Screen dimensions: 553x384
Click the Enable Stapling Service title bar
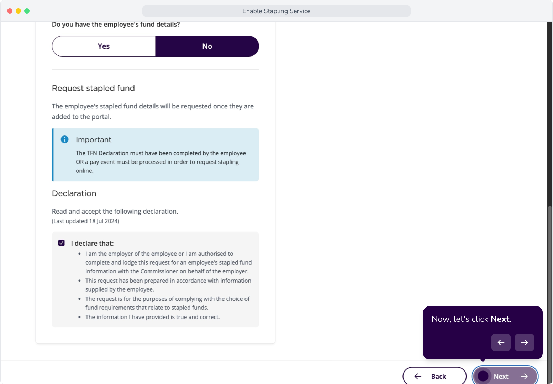click(x=276, y=11)
